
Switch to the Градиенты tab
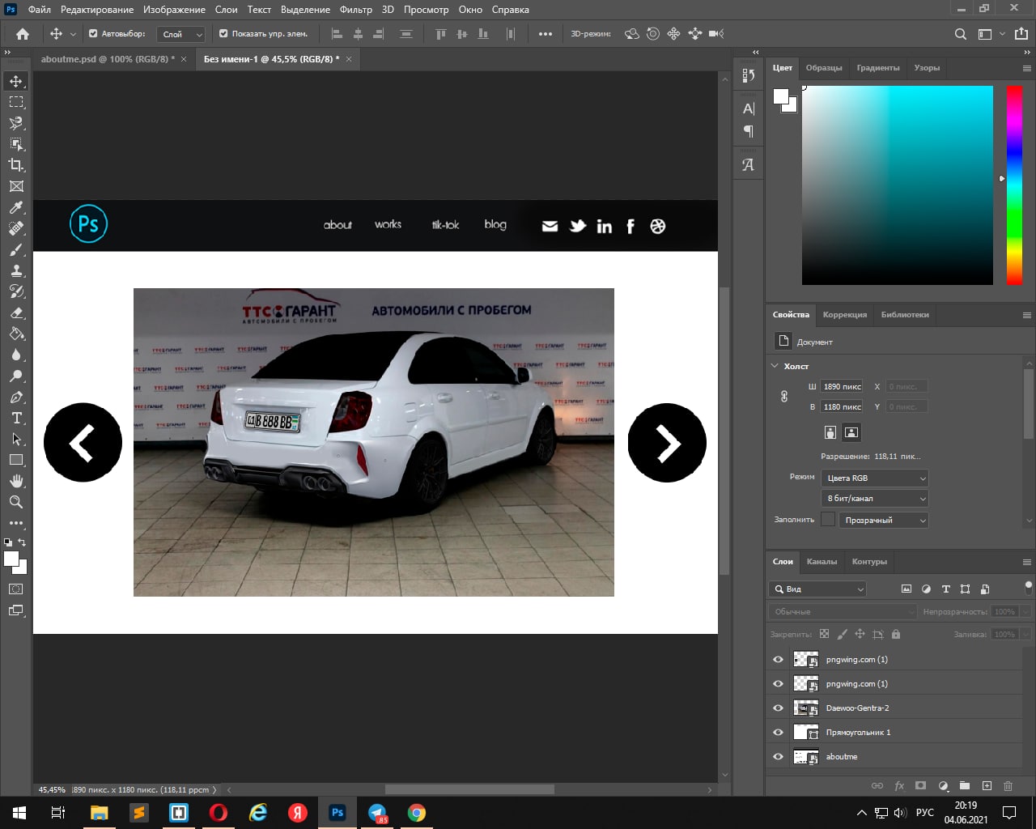click(x=878, y=68)
